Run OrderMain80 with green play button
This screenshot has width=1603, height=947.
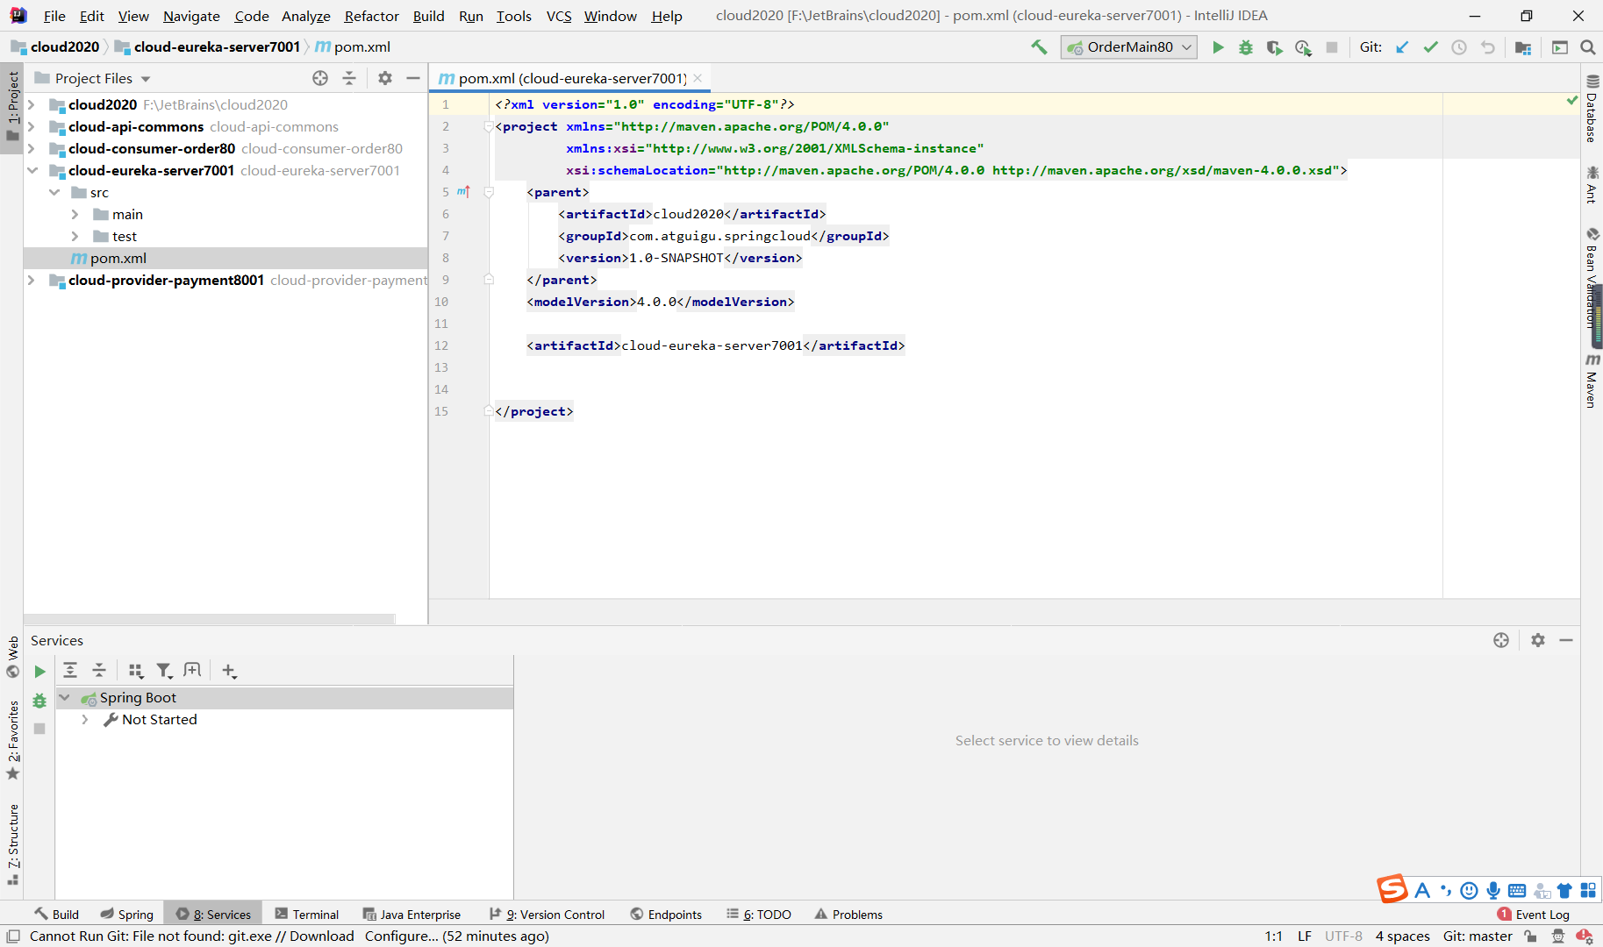1218,47
